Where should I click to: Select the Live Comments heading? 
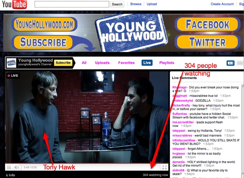pos(184,78)
